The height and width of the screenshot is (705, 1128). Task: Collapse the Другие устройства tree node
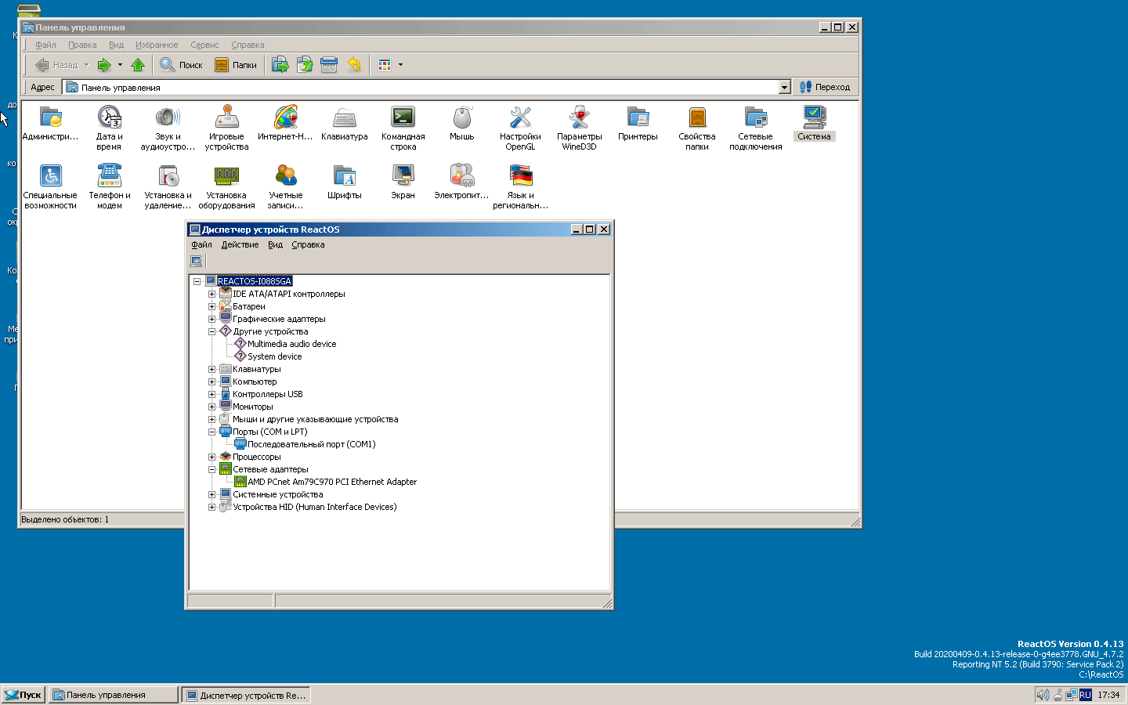tap(211, 332)
